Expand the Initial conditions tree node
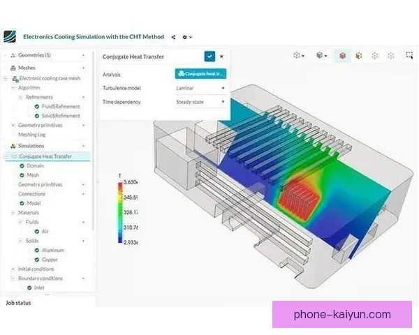This screenshot has width=419, height=335. point(13,269)
